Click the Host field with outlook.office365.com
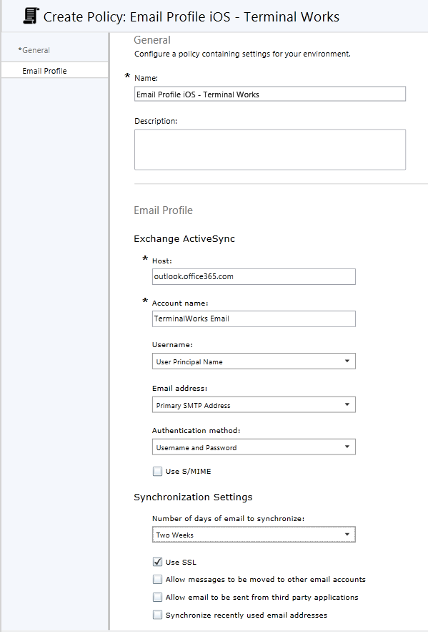This screenshot has width=428, height=632. coord(254,276)
